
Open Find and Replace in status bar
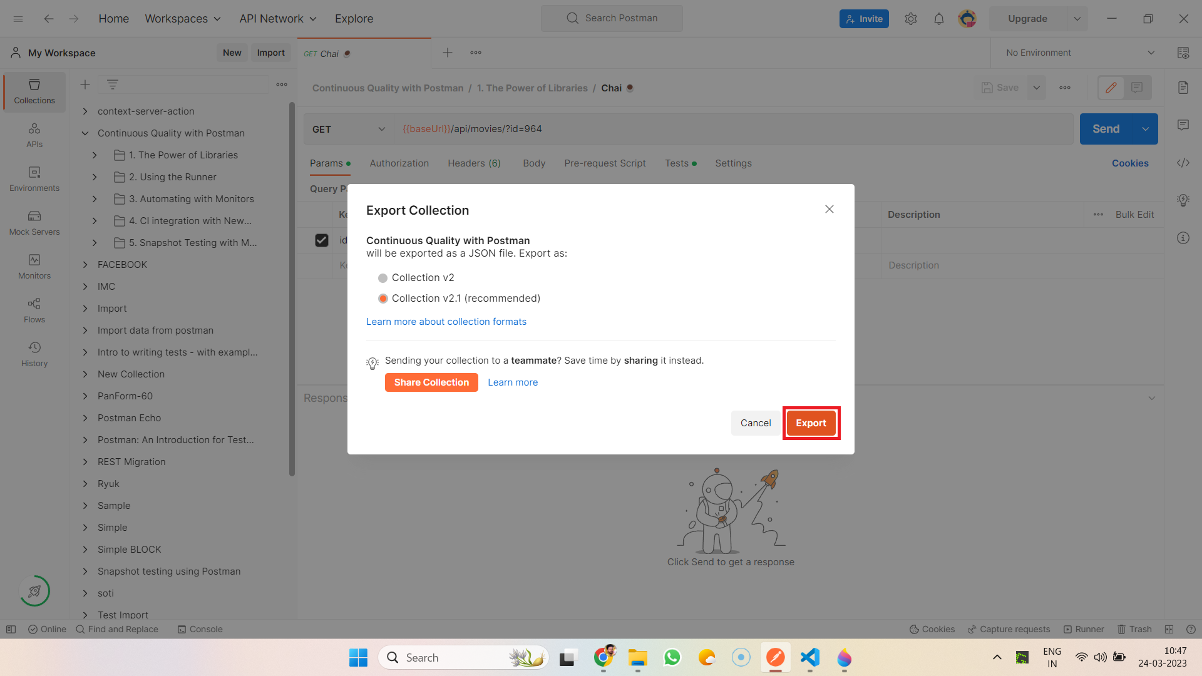coord(117,629)
